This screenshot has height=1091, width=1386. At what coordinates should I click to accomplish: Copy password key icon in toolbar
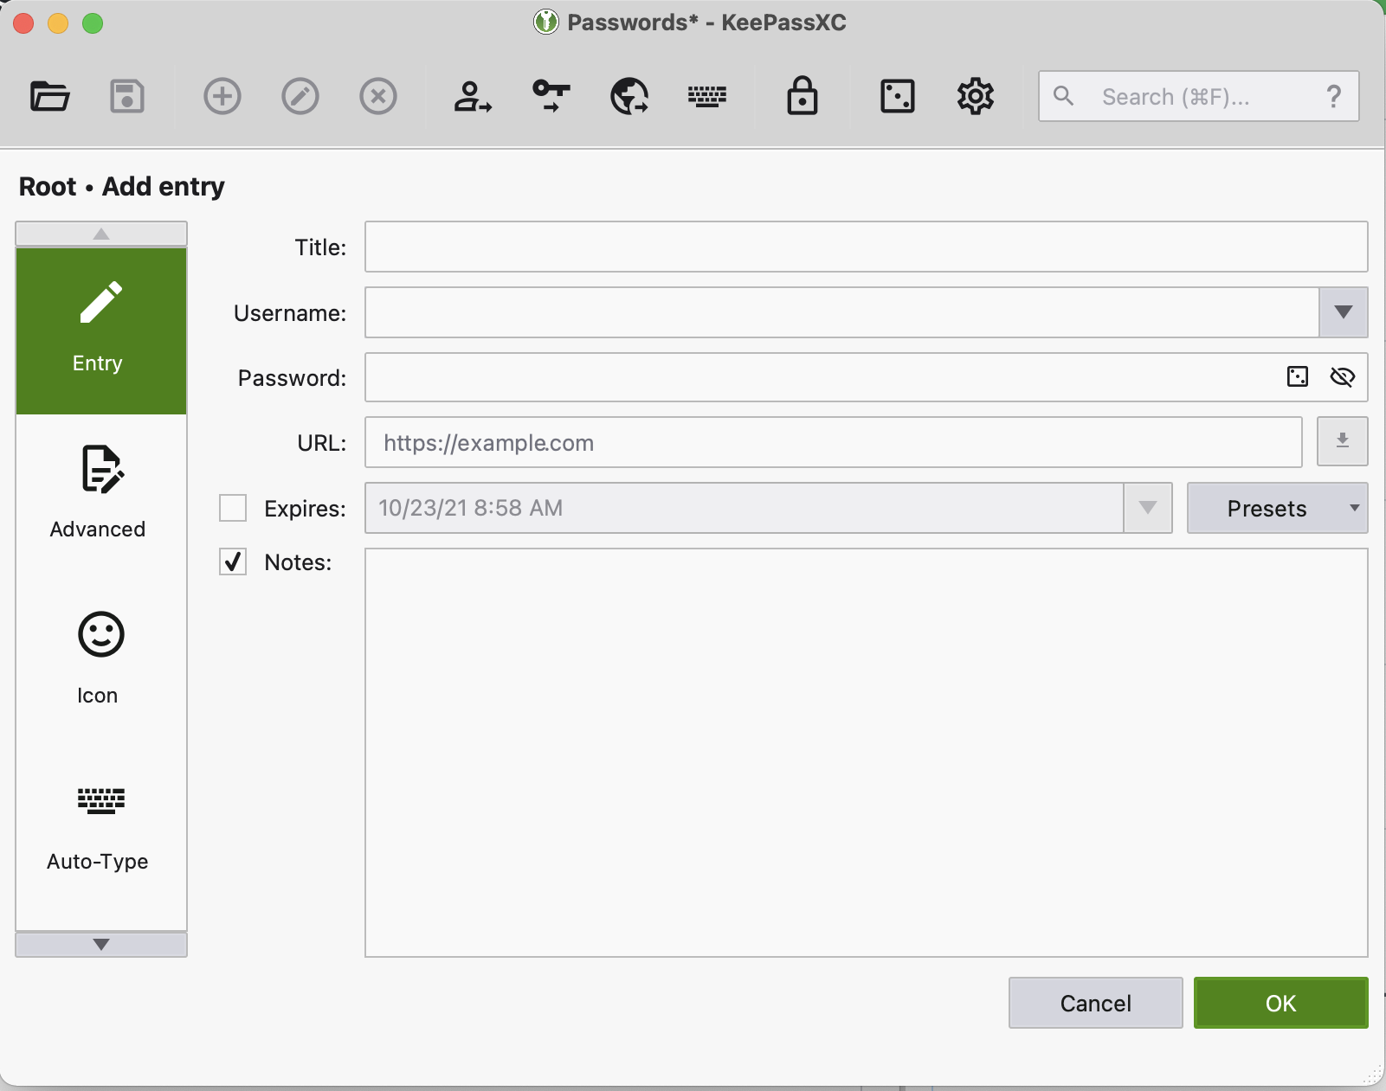(x=551, y=96)
